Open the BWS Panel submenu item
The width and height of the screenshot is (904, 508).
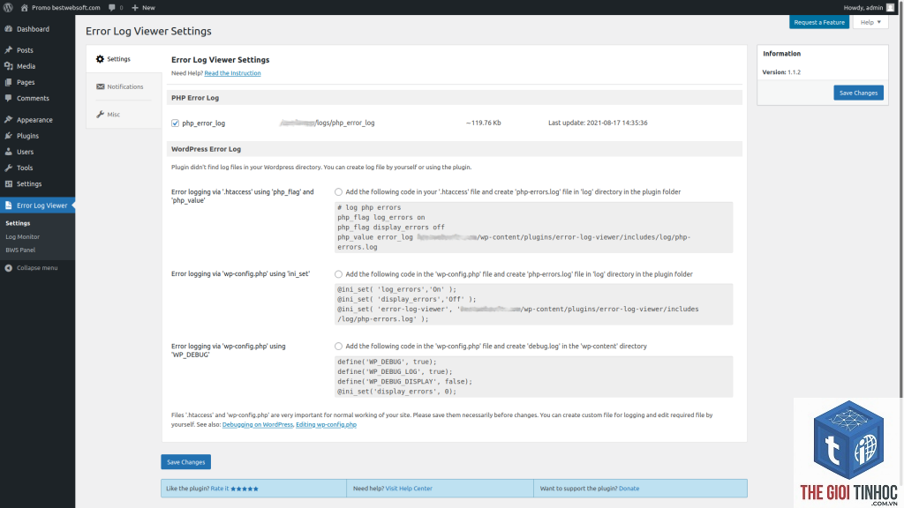coord(20,250)
